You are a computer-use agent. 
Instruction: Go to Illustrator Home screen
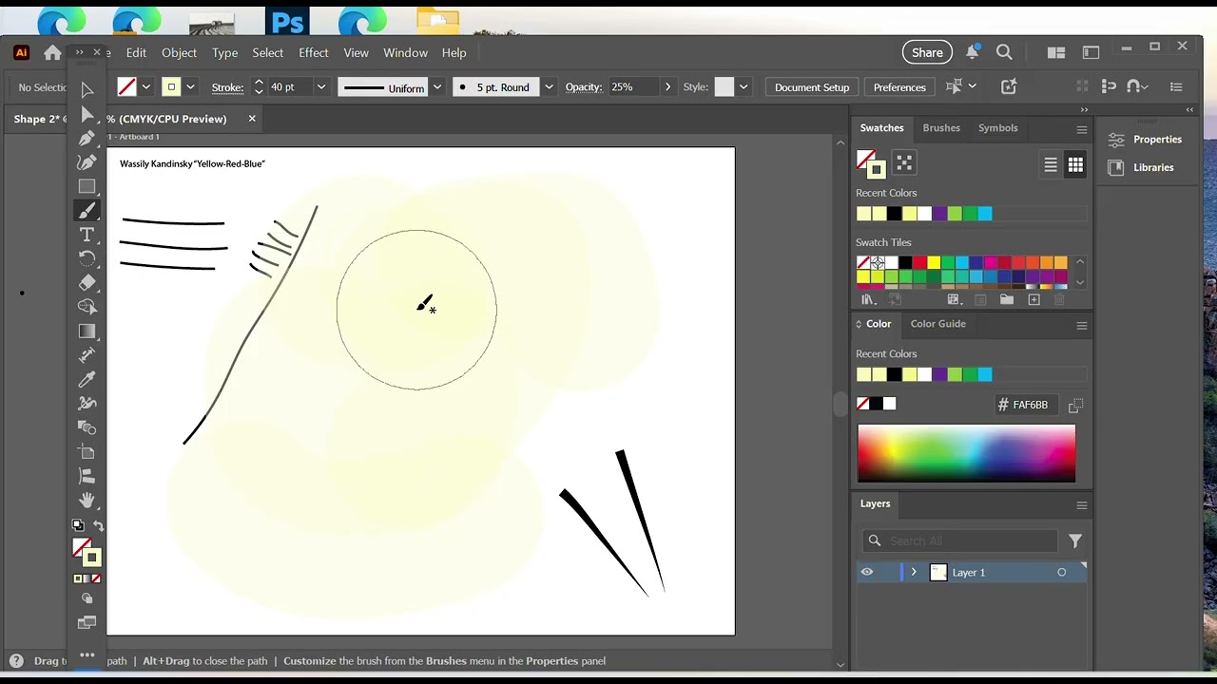click(x=52, y=53)
